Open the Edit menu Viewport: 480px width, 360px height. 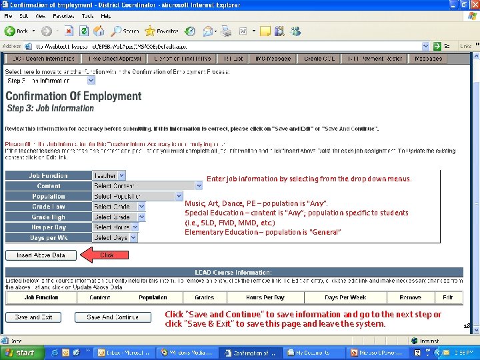coord(23,16)
